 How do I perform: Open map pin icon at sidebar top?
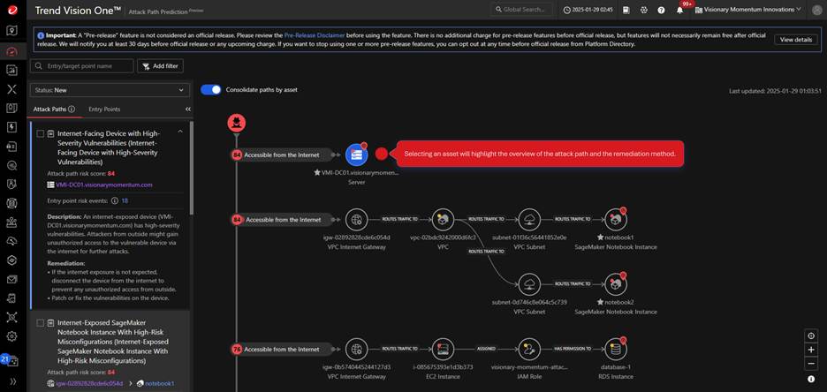pyautogui.click(x=12, y=31)
